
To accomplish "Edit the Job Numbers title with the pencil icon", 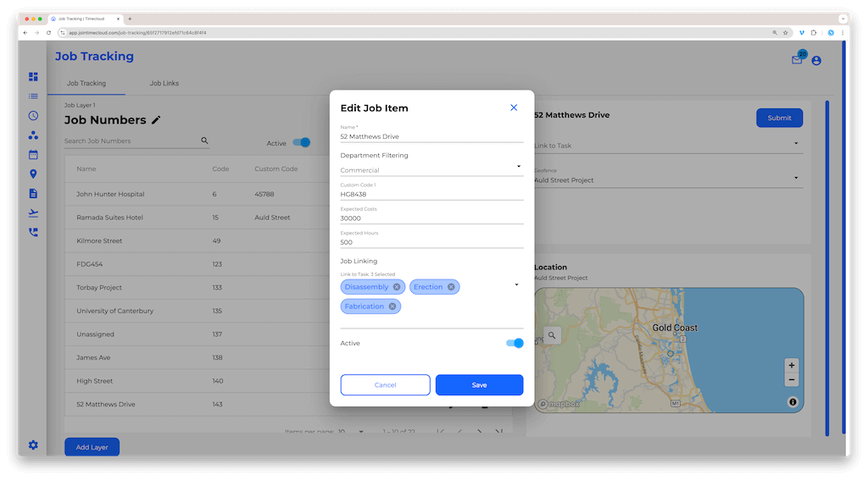I will (156, 120).
